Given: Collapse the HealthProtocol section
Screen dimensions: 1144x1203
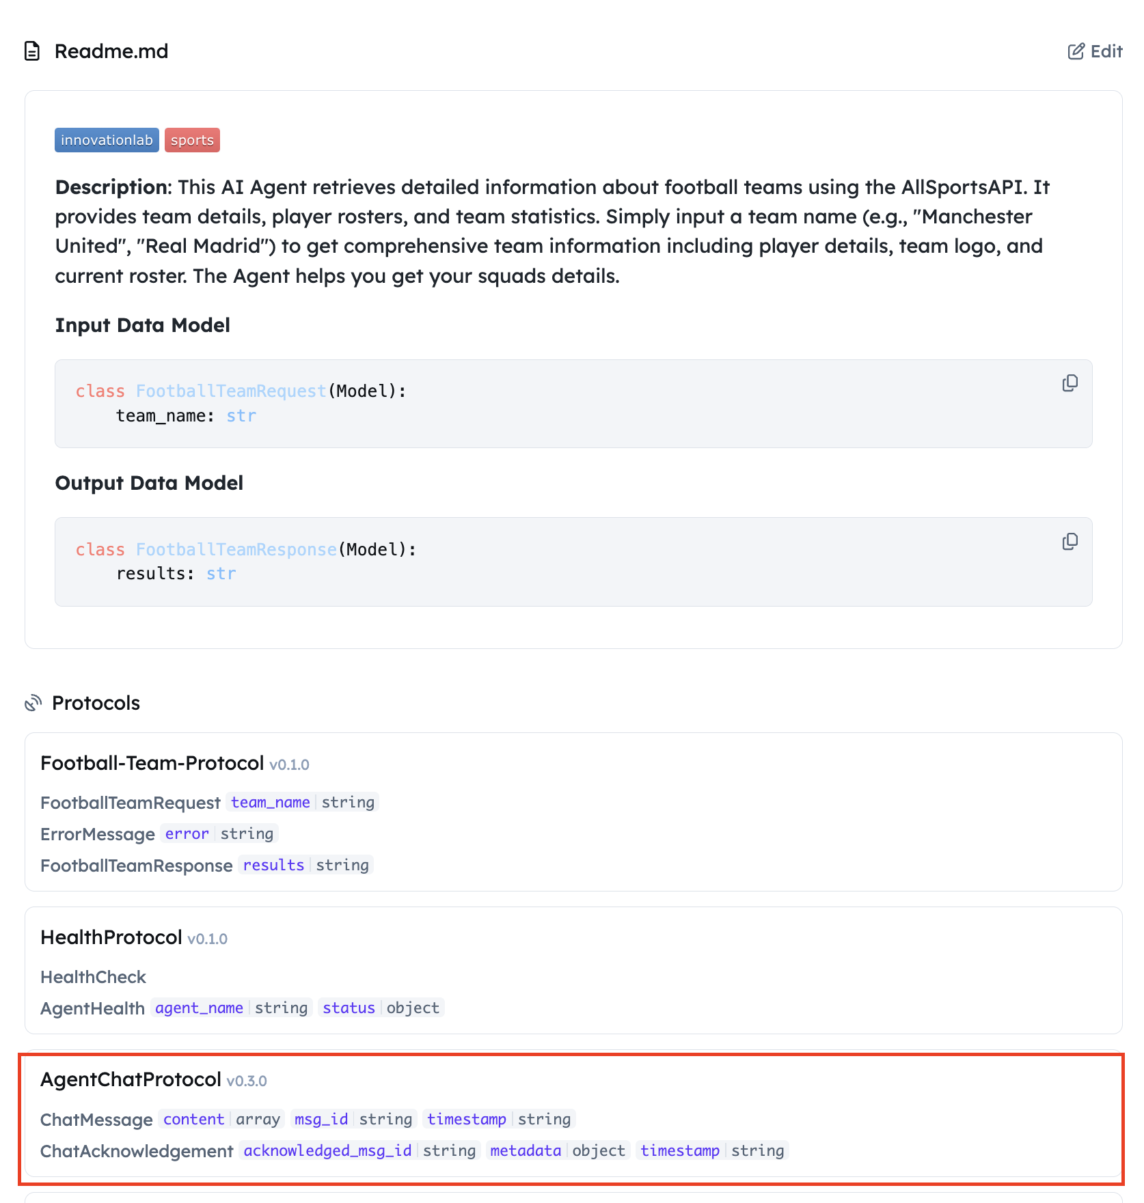Looking at the screenshot, I should pos(111,937).
